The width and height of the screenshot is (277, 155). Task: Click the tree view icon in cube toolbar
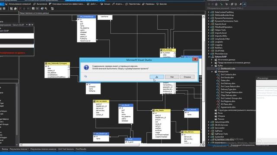click(52, 9)
